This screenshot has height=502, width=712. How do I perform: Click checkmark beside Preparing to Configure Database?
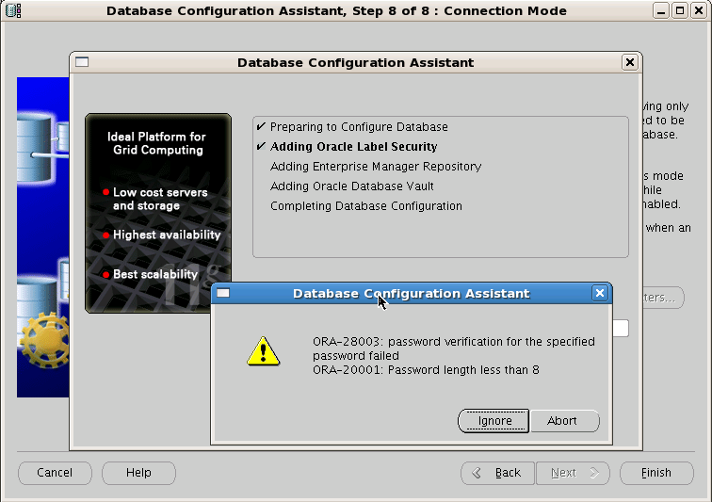coord(261,126)
